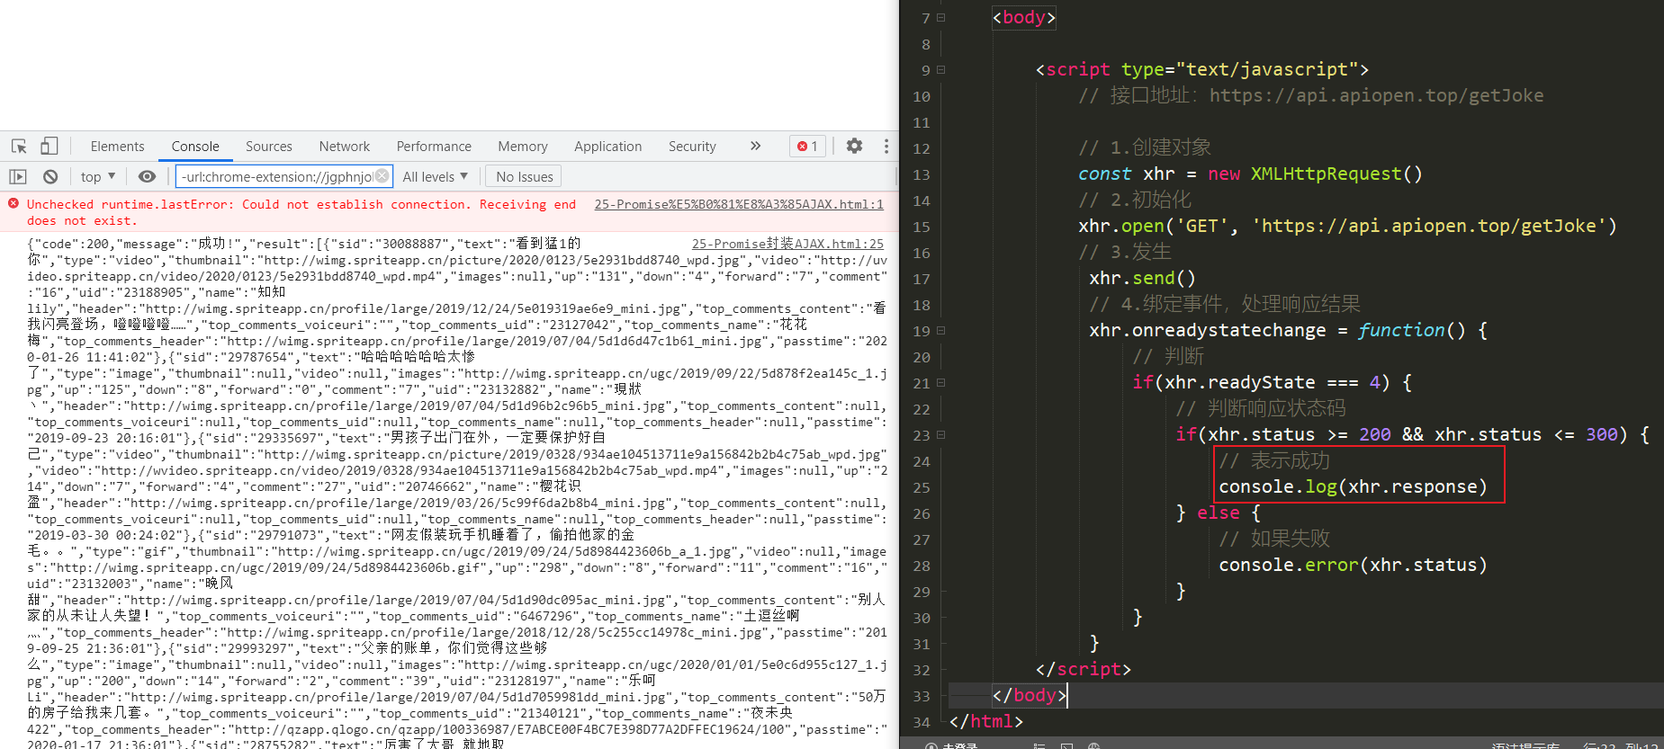Viewport: 1664px width, 749px height.
Task: Select the Console tab
Action: click(195, 146)
